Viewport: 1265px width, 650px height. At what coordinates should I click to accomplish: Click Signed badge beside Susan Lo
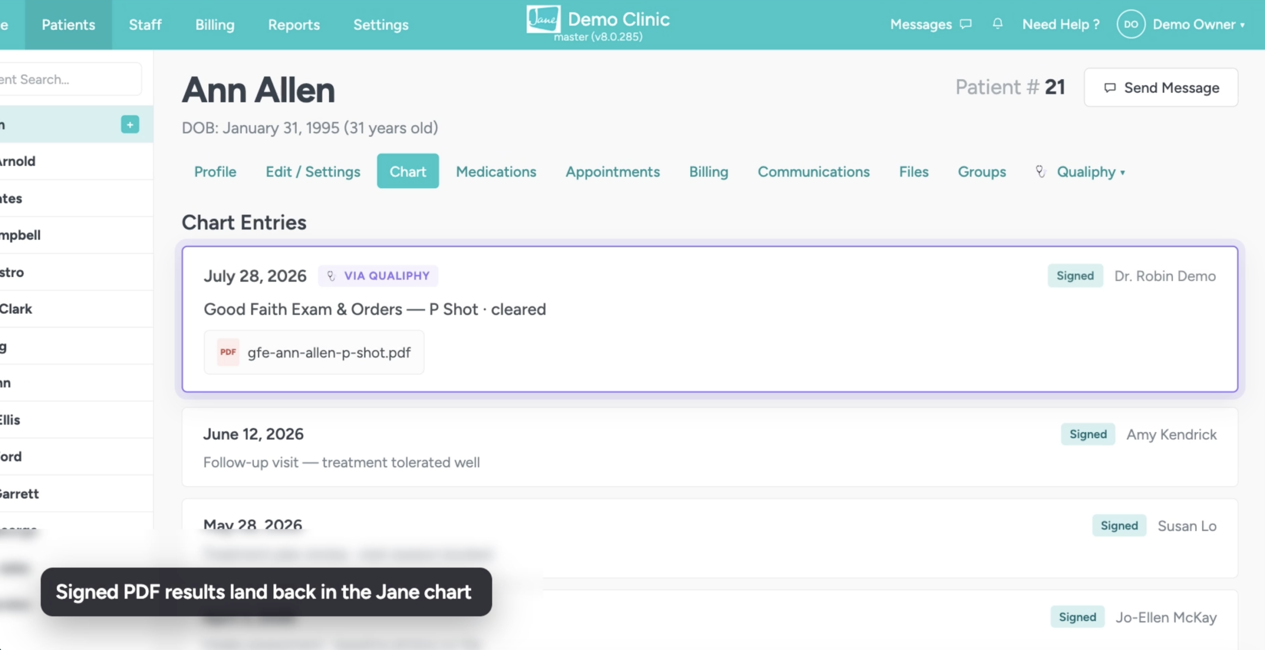[1119, 526]
